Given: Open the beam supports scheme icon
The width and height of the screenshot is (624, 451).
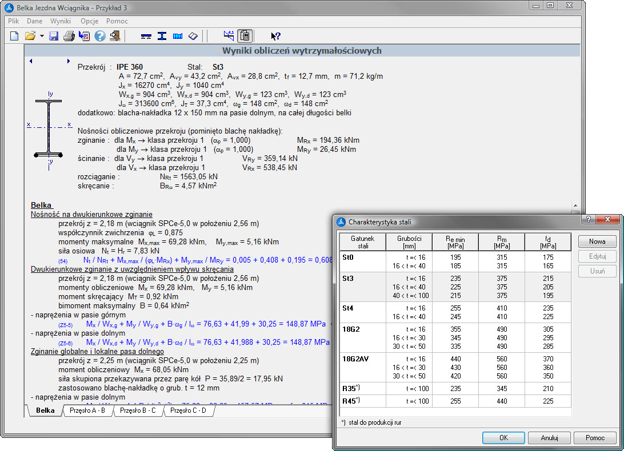Looking at the screenshot, I should [146, 36].
